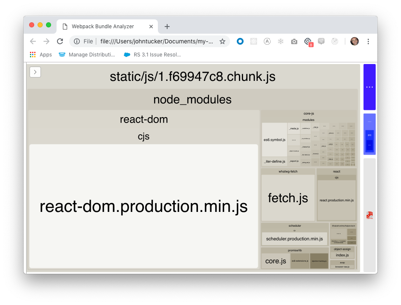
Task: Go back to previous page
Action: (x=33, y=41)
